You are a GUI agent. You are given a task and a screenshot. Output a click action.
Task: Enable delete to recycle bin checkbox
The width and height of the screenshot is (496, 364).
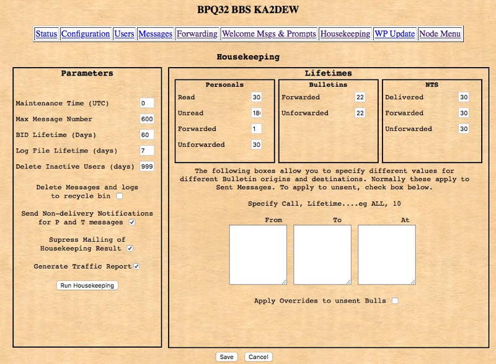[x=120, y=196]
